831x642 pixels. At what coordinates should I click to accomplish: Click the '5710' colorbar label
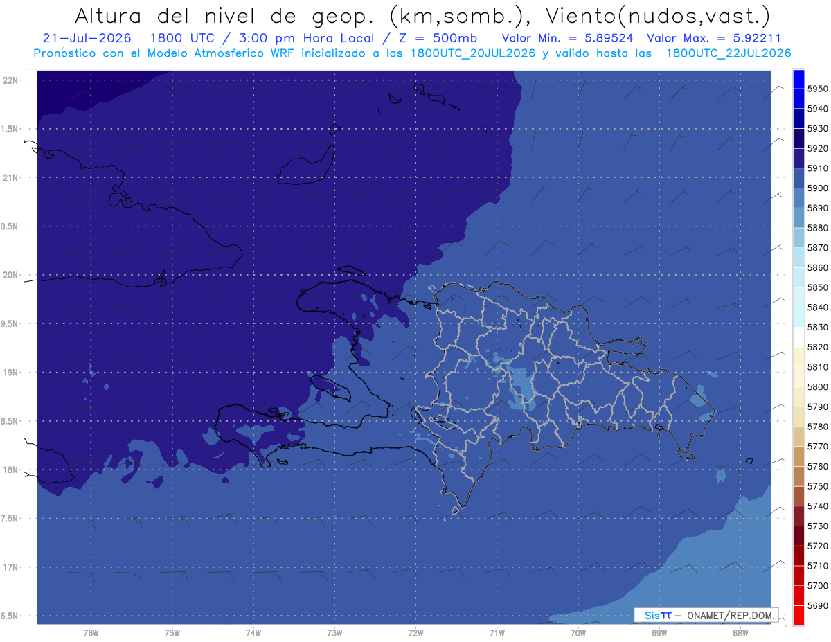(x=817, y=566)
